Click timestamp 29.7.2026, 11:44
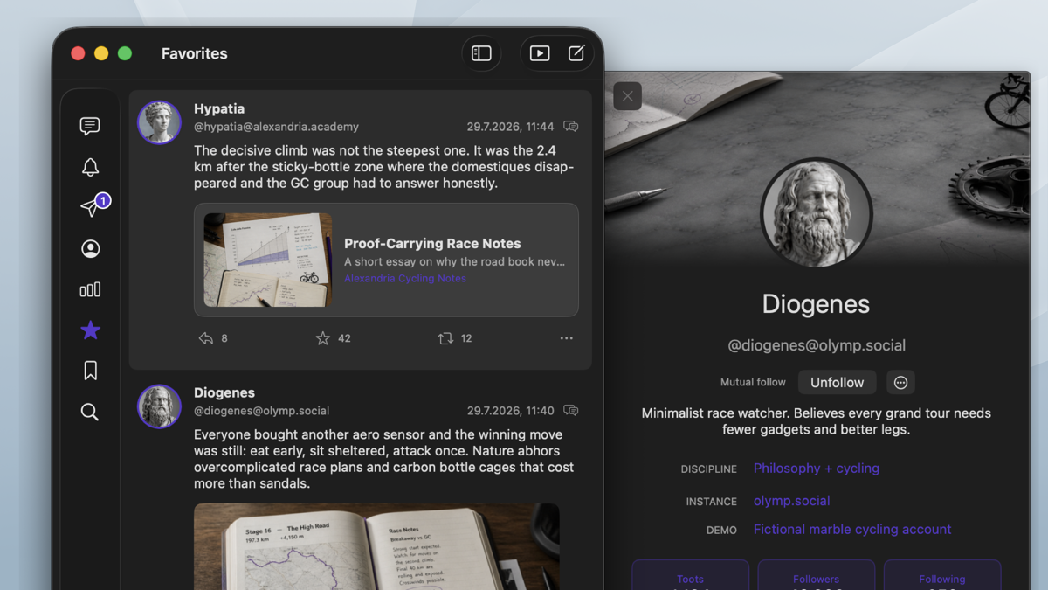The image size is (1048, 590). point(510,127)
